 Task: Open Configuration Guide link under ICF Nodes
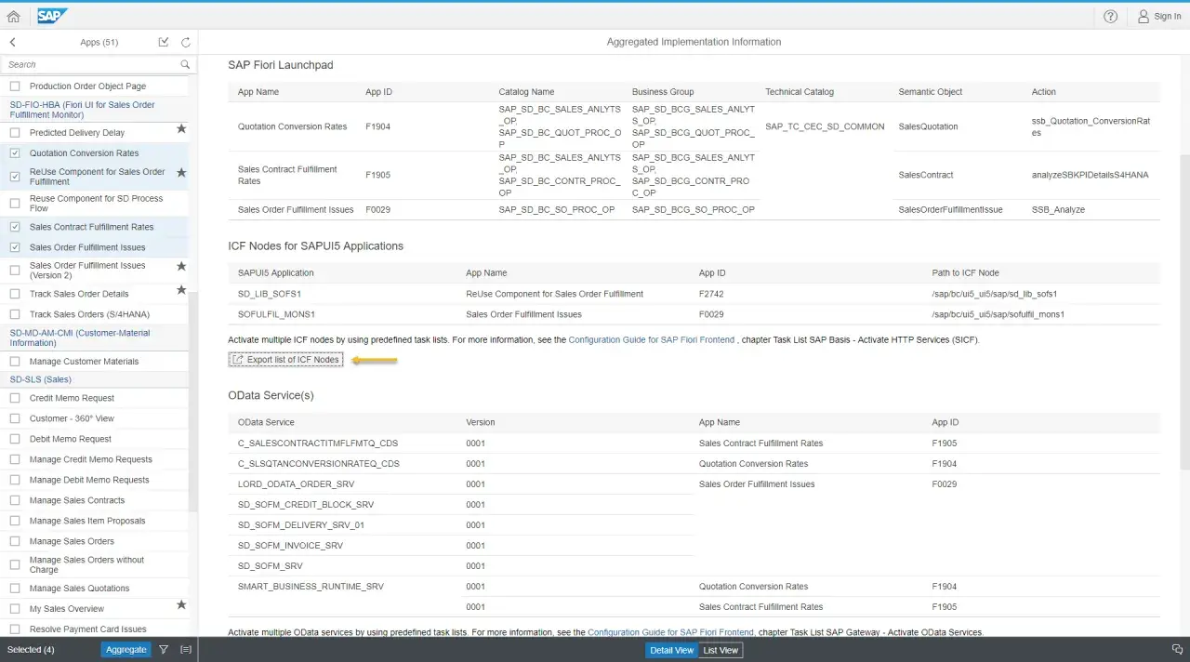pos(651,340)
